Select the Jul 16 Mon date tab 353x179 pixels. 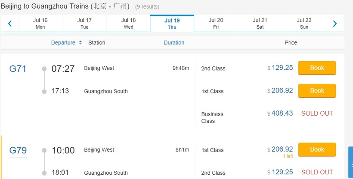click(40, 24)
